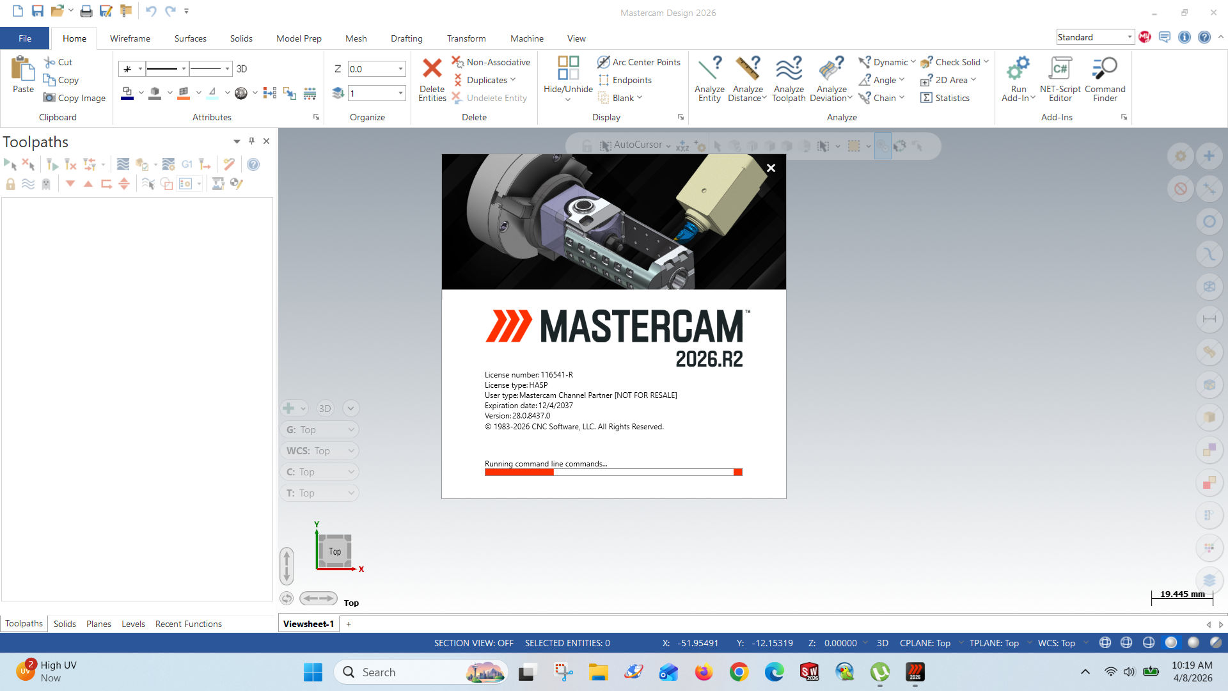Click the help icon in Toolpaths toolbar

[x=253, y=164]
